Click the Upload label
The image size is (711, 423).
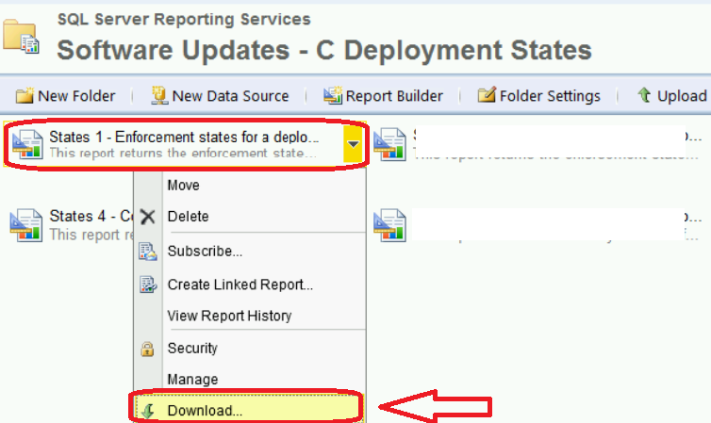coord(682,96)
